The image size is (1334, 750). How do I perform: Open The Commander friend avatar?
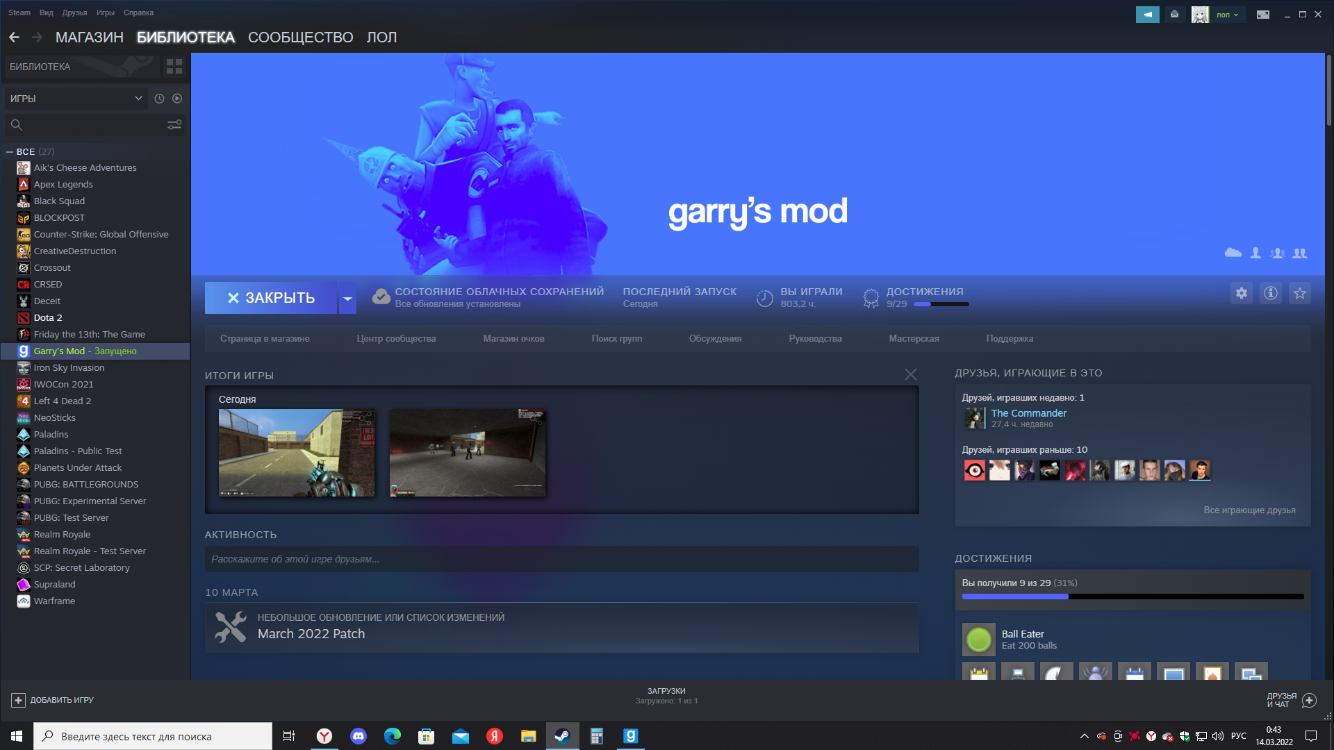[x=974, y=418]
